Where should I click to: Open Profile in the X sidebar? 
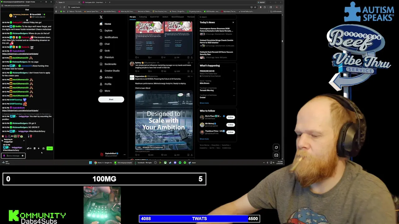point(105,84)
